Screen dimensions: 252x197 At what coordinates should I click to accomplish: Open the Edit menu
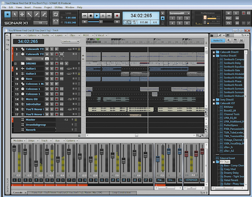pyautogui.click(x=11, y=7)
